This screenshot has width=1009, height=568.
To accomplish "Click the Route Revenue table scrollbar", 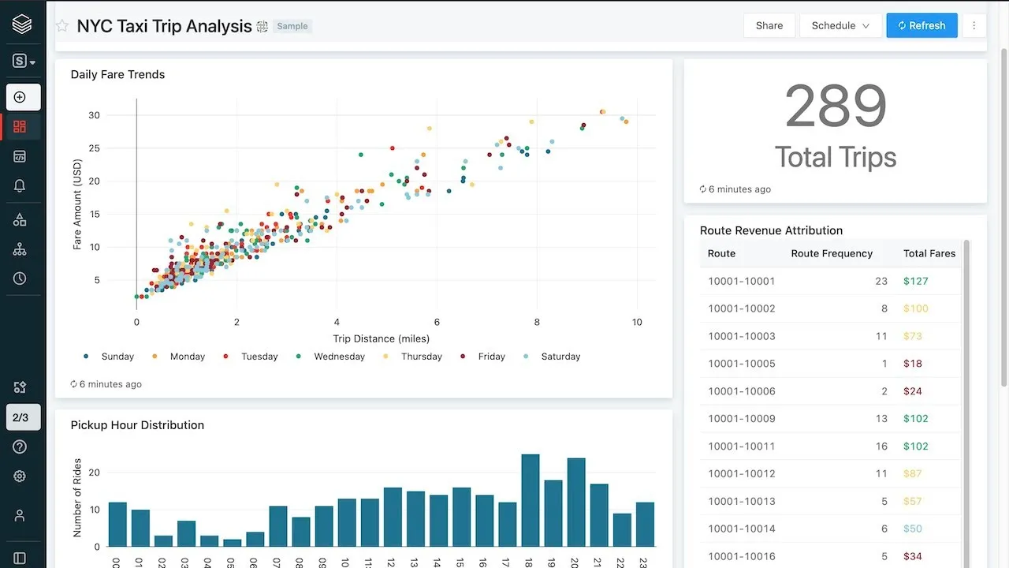I will pyautogui.click(x=967, y=402).
